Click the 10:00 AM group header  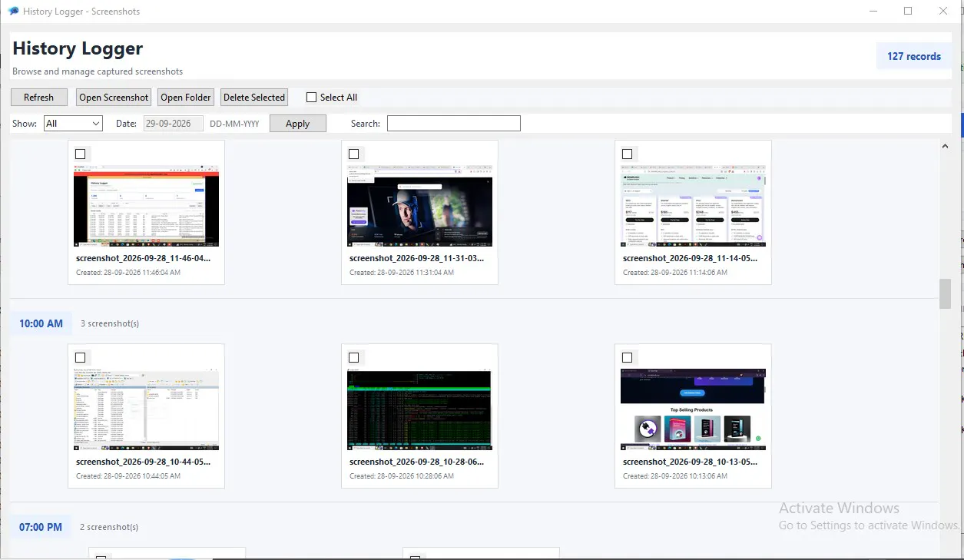click(x=41, y=323)
